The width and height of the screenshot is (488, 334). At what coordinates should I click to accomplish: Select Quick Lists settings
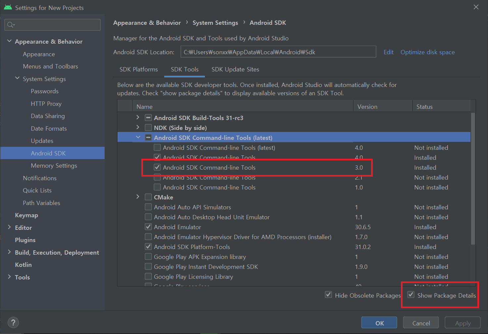[x=37, y=190]
